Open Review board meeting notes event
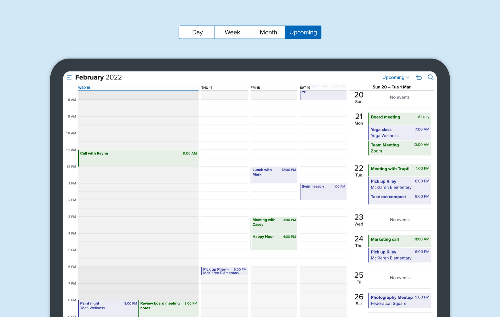Viewport: 500px width, 317px height. click(168, 307)
